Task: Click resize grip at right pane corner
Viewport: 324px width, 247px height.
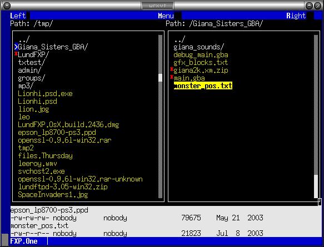Action: point(320,202)
